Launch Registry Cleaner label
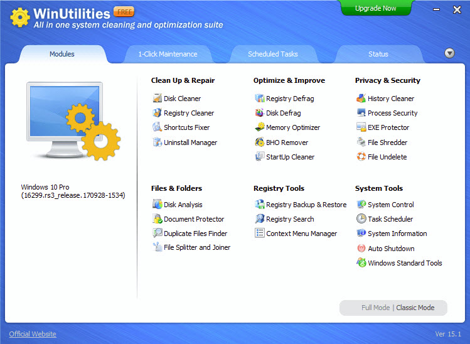This screenshot has height=344, width=470. coord(189,113)
